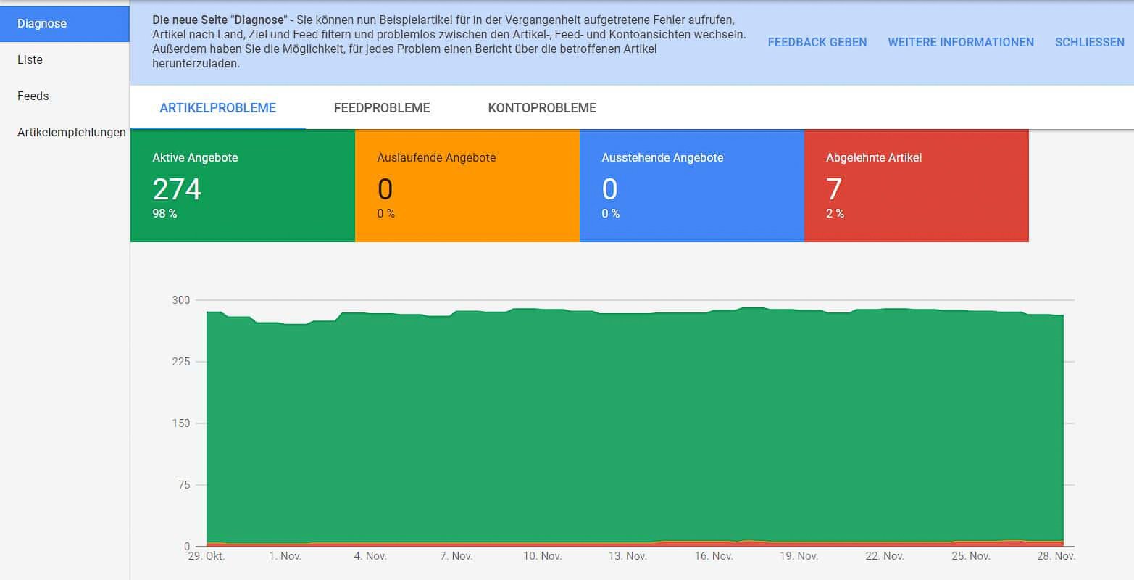Select the green Aktive Angebote card
Image resolution: width=1134 pixels, height=580 pixels.
click(242, 186)
